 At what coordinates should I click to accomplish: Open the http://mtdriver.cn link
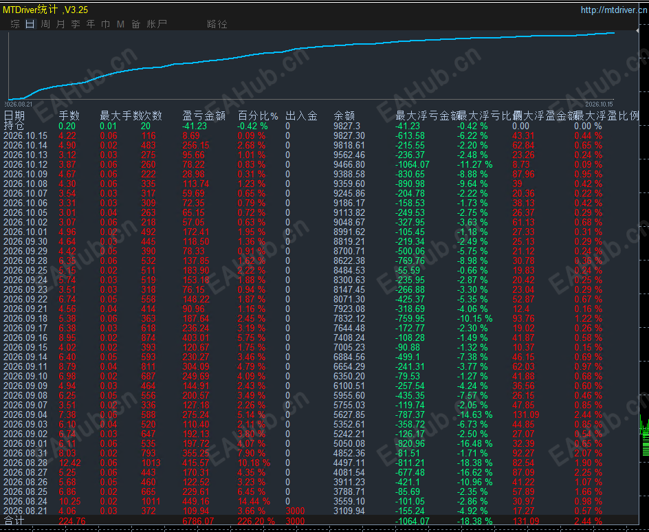click(x=614, y=10)
